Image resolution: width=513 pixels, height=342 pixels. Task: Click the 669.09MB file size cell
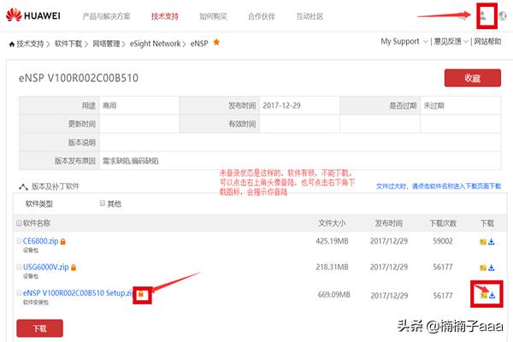(x=333, y=294)
